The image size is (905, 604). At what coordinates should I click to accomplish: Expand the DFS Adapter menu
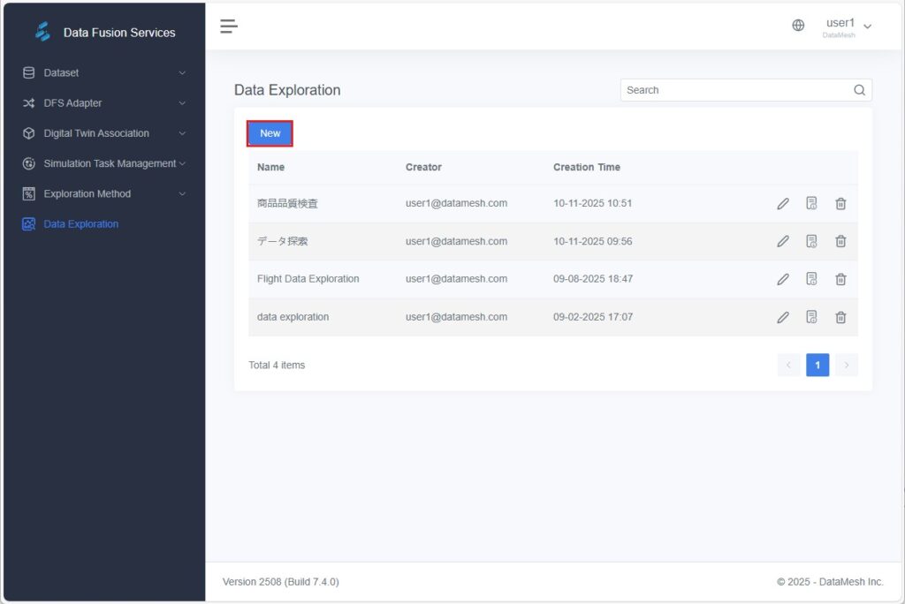coord(104,103)
